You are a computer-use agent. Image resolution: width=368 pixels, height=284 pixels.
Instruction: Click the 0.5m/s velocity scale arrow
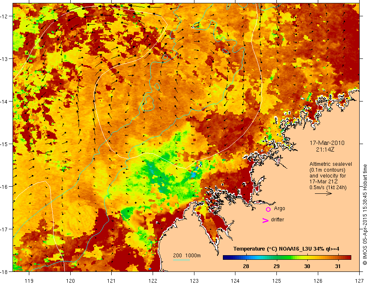(323, 193)
